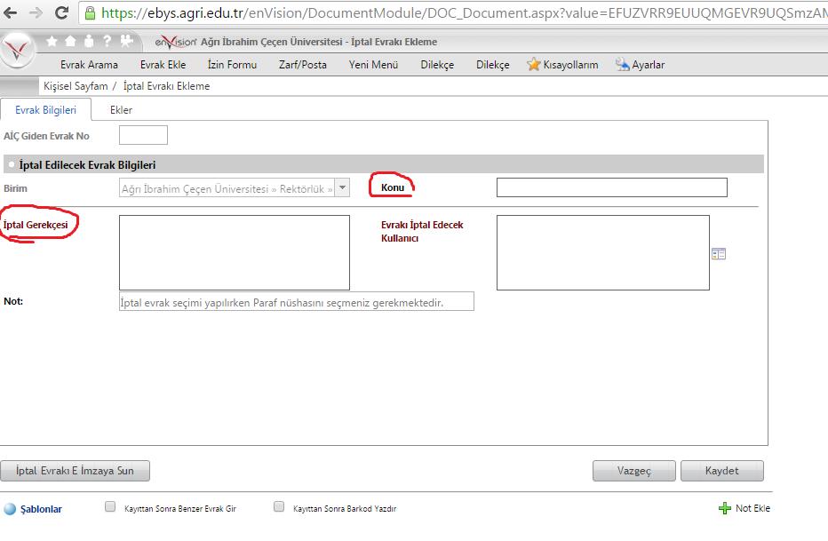Open user picker icon beside Evrakı İptal Edecek Kullanıcı
This screenshot has width=828, height=541.
click(719, 254)
